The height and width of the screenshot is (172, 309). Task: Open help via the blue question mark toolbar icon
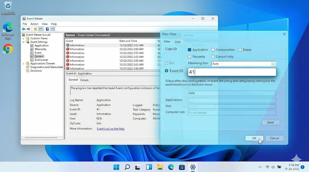[47, 29]
